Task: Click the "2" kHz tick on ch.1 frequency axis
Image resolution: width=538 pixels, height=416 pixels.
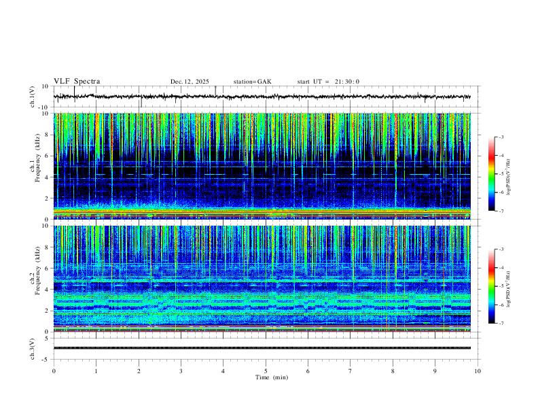Action: pos(48,198)
